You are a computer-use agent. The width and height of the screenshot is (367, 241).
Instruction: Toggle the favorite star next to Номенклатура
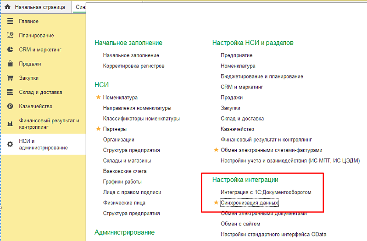pyautogui.click(x=98, y=97)
